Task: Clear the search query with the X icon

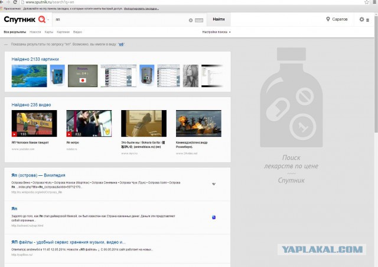Action: 191,20
